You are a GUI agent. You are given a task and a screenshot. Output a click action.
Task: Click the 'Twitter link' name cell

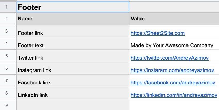(73, 58)
